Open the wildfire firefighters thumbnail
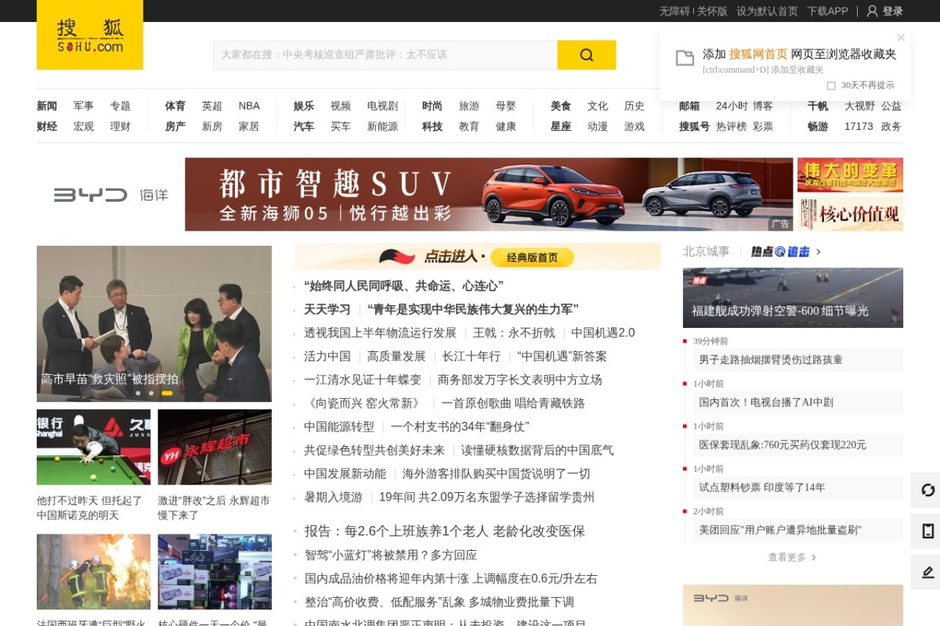This screenshot has width=940, height=626. coord(93,572)
